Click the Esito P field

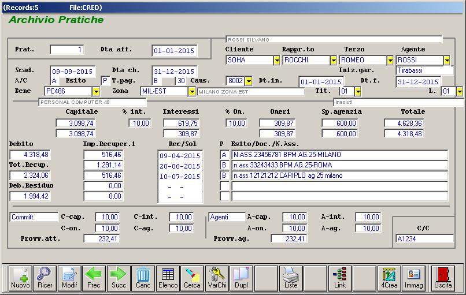click(105, 81)
